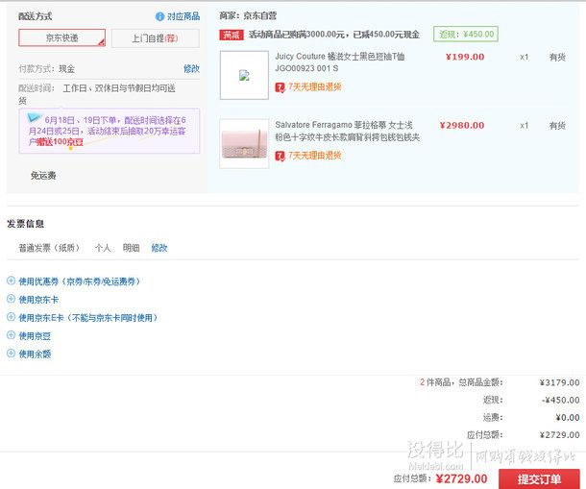586x489 pixels.
Task: Click the 对应商品 info icon
Action: pos(159,16)
